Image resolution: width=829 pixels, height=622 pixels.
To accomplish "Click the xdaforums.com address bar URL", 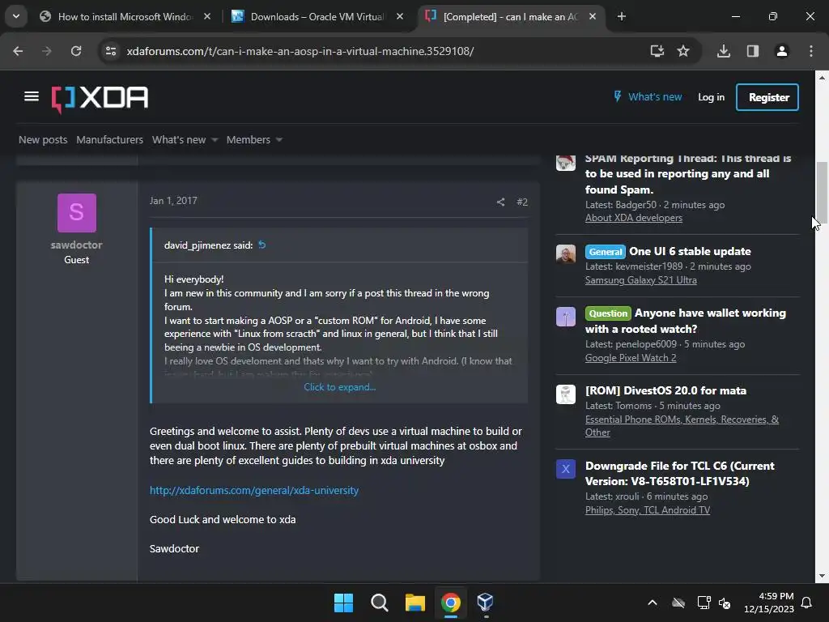I will (x=300, y=51).
